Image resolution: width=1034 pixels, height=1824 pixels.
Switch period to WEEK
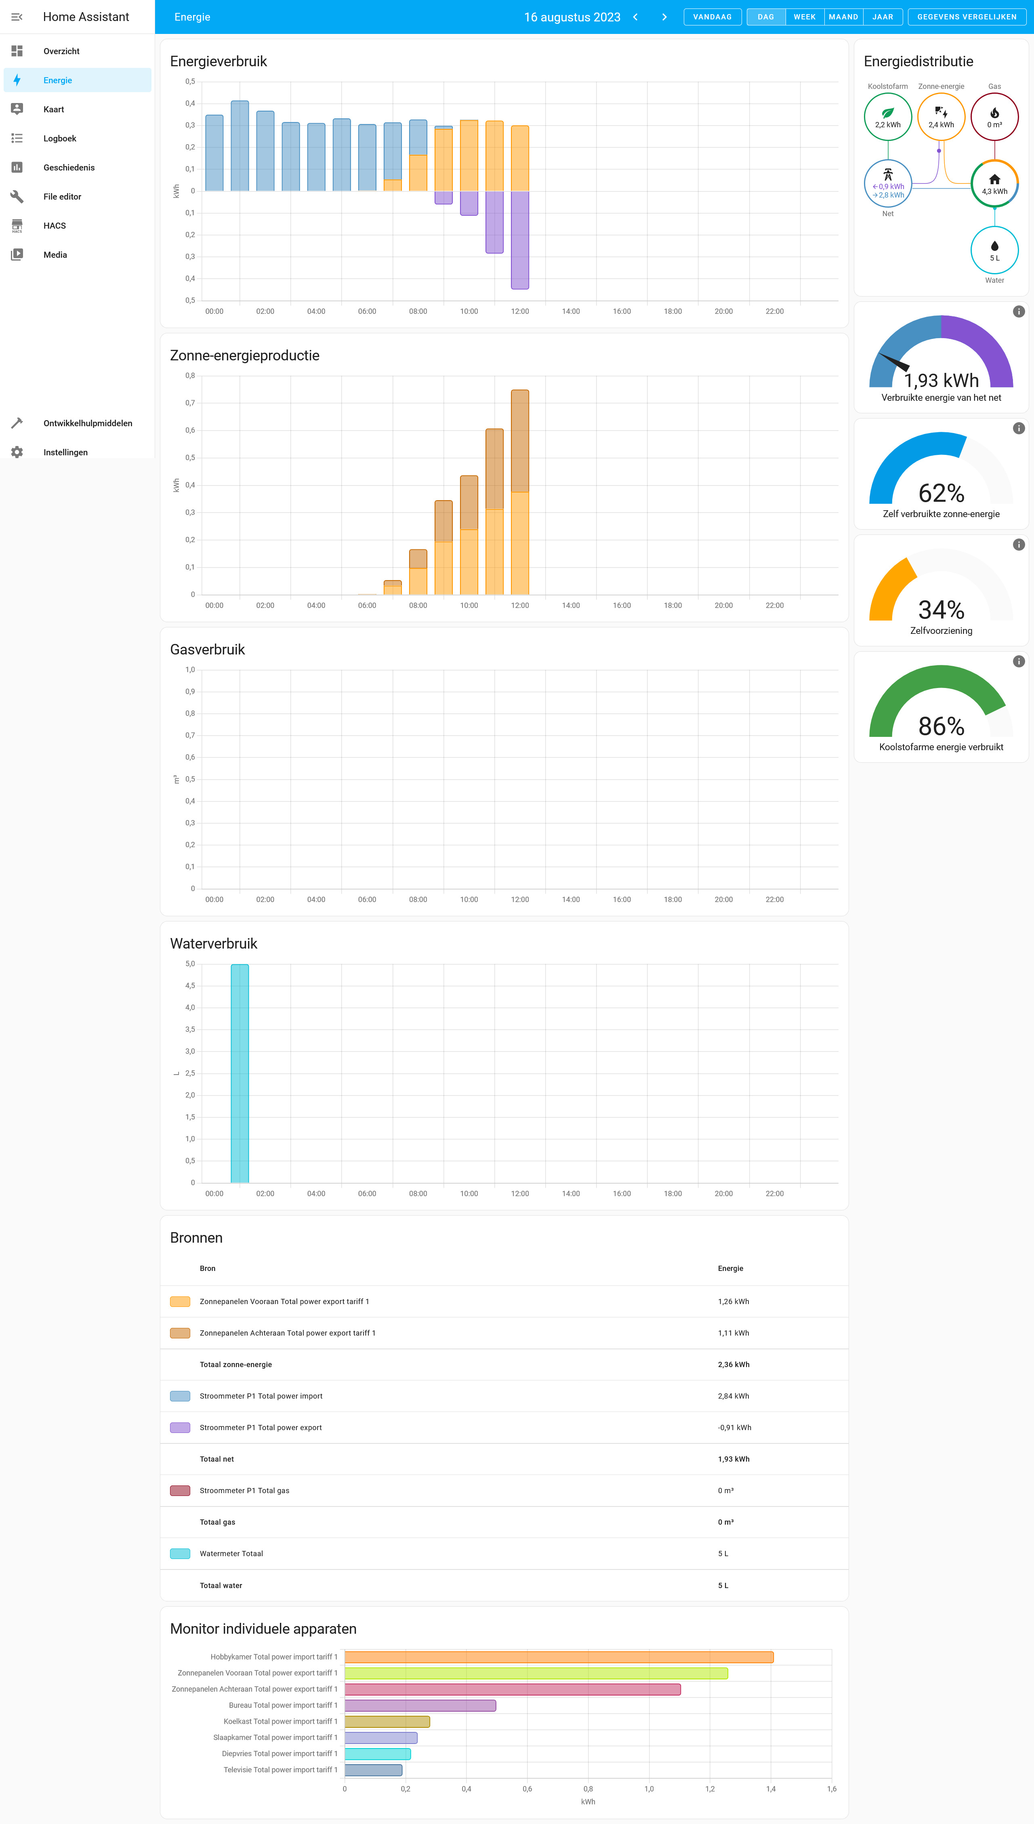tap(804, 17)
